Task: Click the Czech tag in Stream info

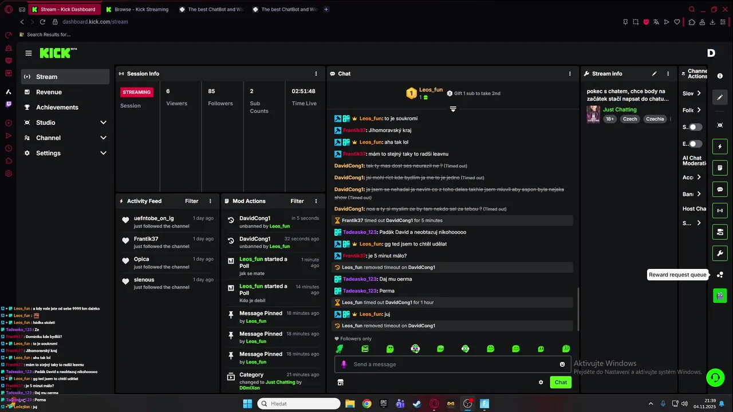Action: [x=630, y=119]
